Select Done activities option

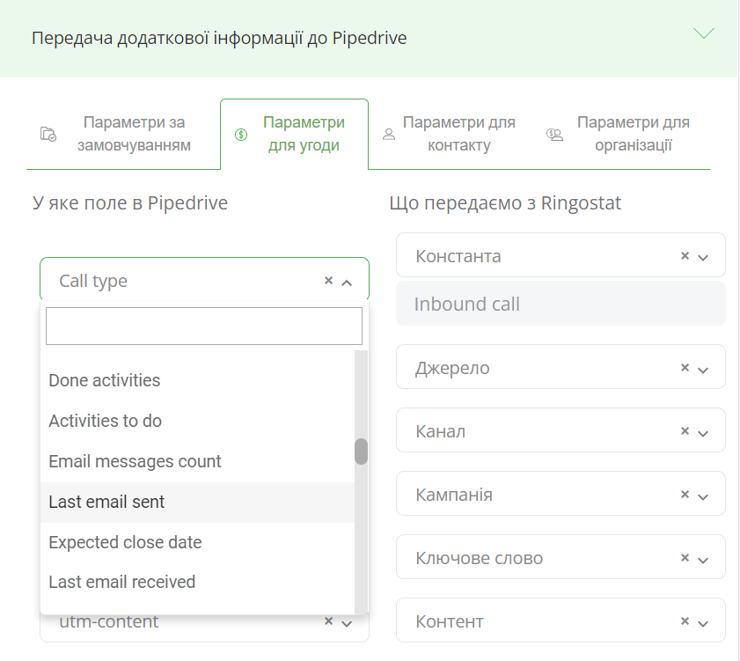(197, 380)
